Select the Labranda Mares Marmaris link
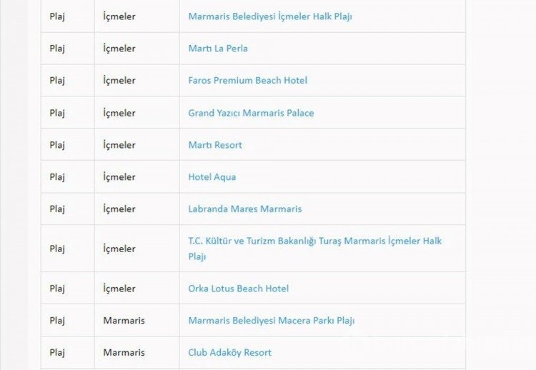Image resolution: width=536 pixels, height=370 pixels. [x=244, y=209]
